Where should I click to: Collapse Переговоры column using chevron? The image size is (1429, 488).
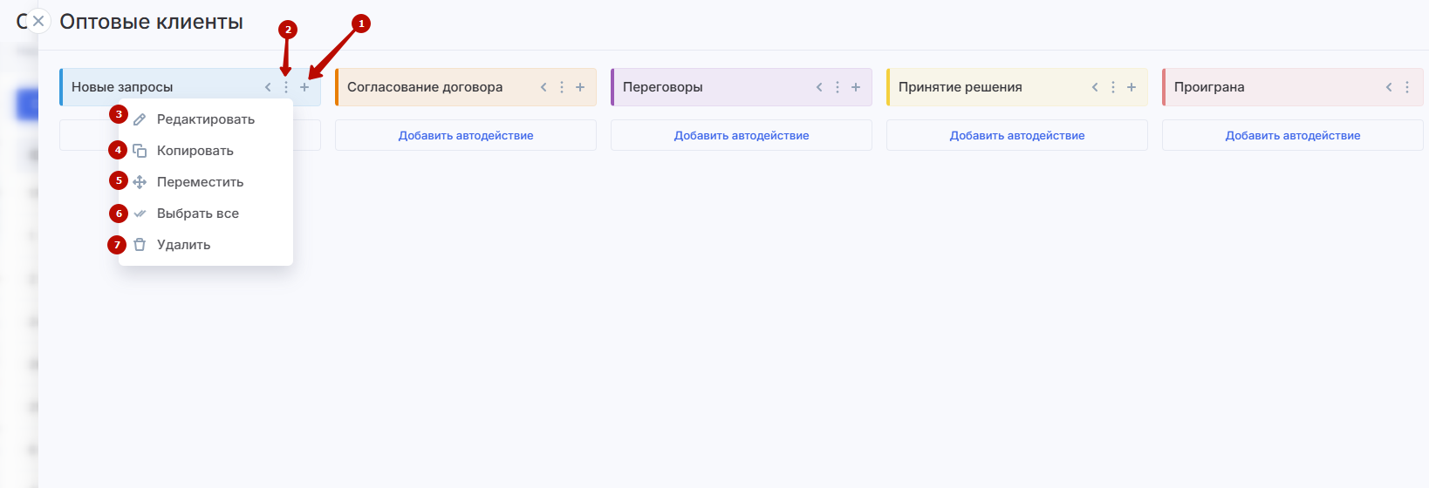point(819,87)
